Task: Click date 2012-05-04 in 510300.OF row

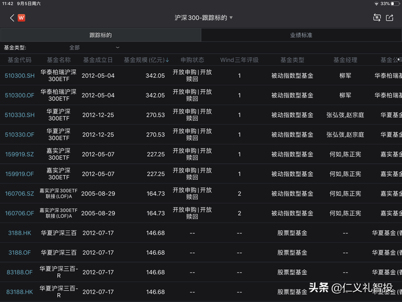Action: [x=98, y=95]
